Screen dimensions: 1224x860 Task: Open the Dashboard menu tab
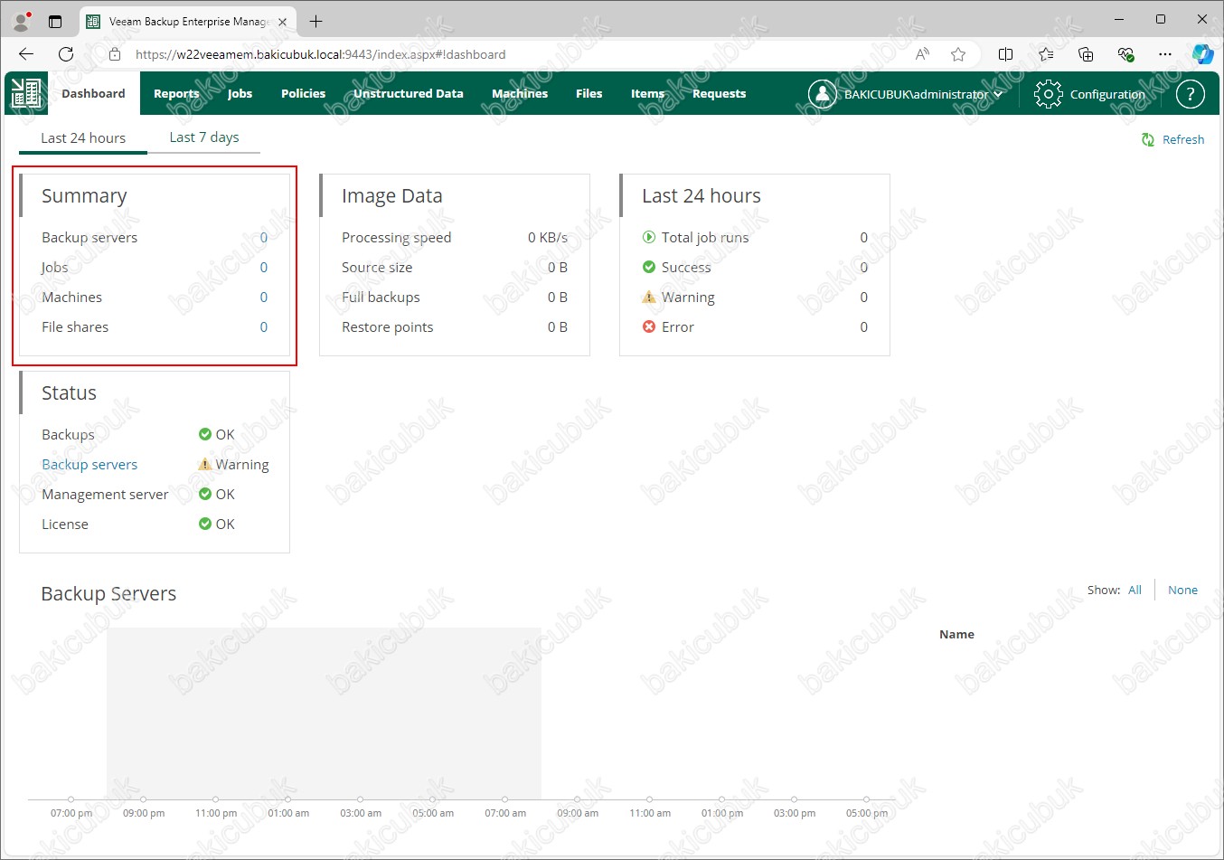pyautogui.click(x=93, y=93)
